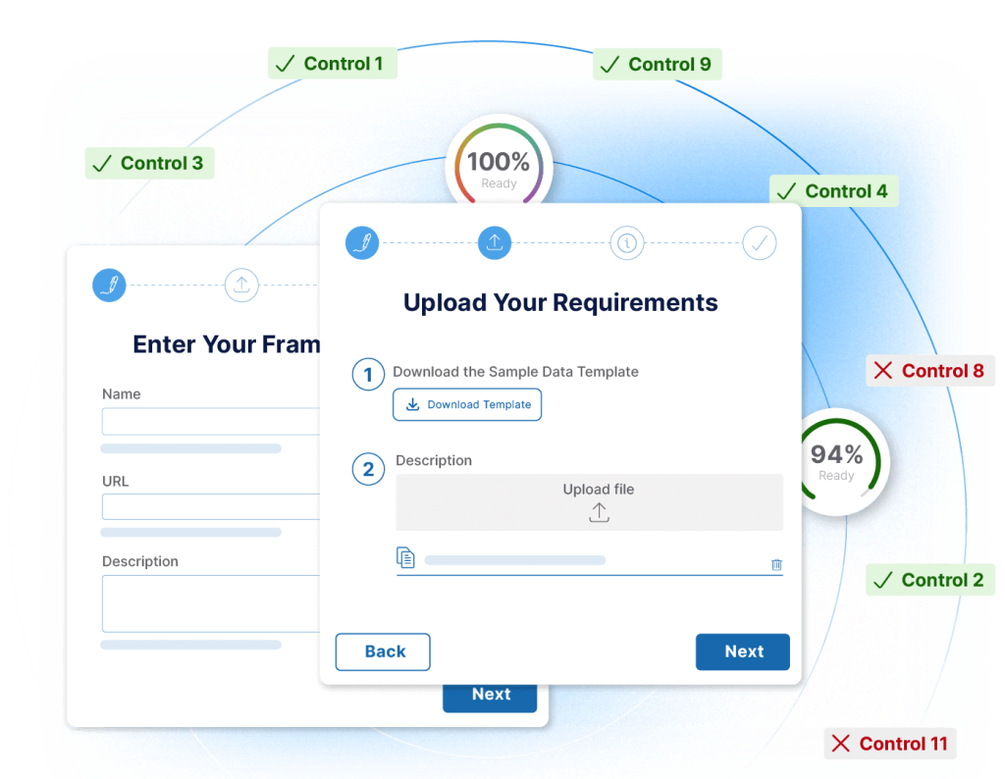Click the Description text area in the framework card

click(211, 603)
